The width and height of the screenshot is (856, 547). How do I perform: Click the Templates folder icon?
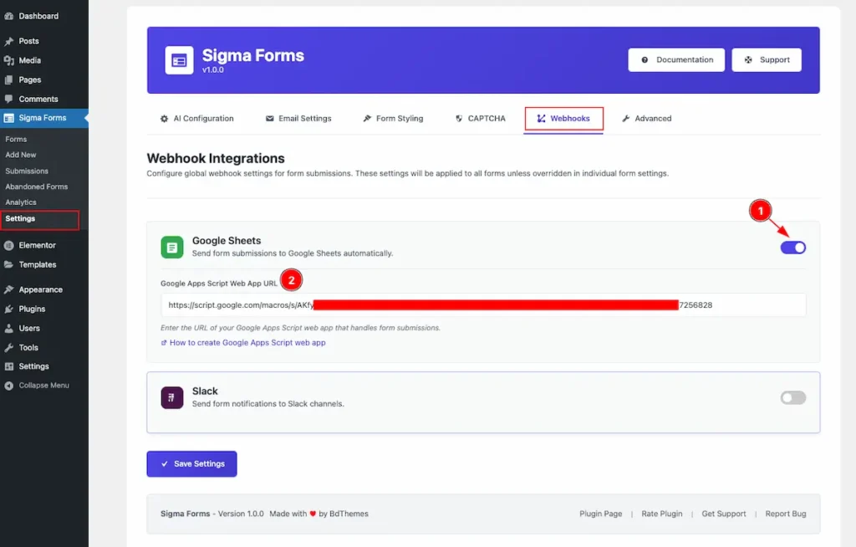click(x=8, y=264)
